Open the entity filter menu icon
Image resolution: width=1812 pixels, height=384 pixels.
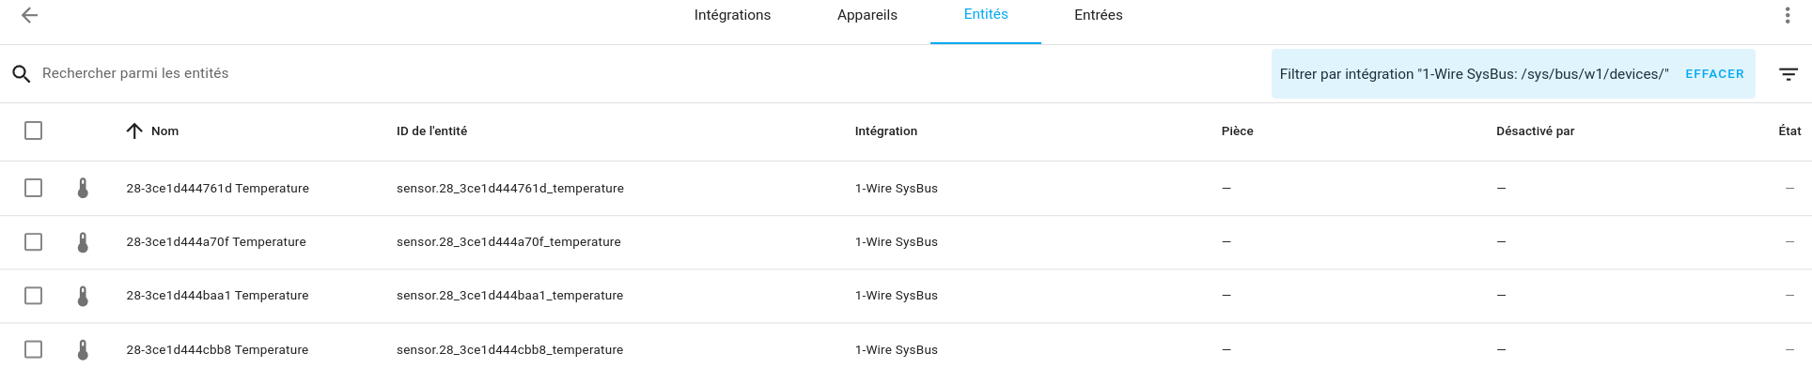1789,74
